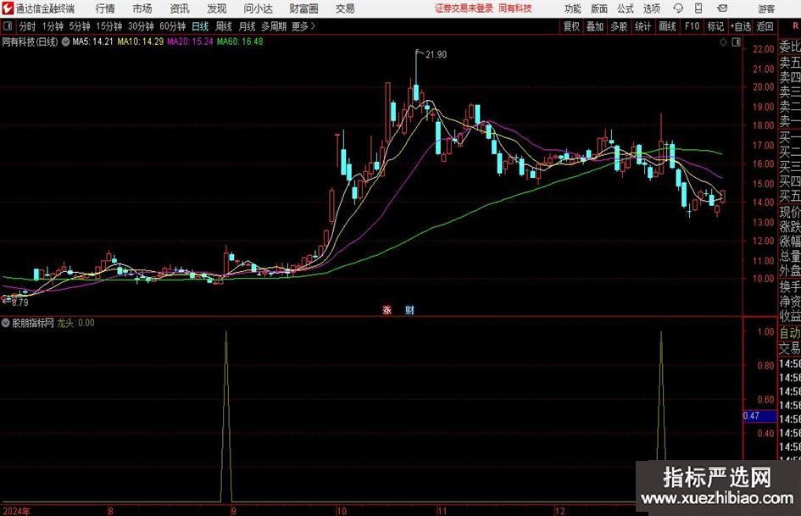Expand the 更多 periods chevron
Screen dimensions: 801x516
tap(313, 26)
